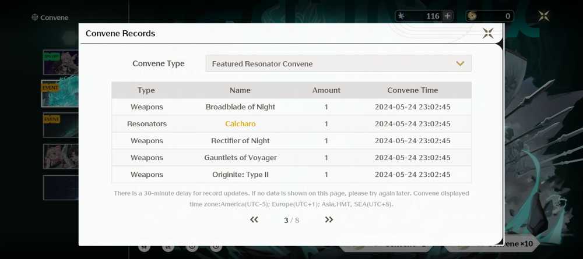Expand the dropdown using the yellow chevron arrow
The width and height of the screenshot is (583, 259).
(460, 64)
